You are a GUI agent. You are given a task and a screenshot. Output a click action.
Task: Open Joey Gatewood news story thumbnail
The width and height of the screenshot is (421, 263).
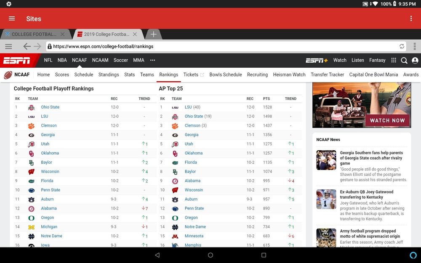coord(326,199)
